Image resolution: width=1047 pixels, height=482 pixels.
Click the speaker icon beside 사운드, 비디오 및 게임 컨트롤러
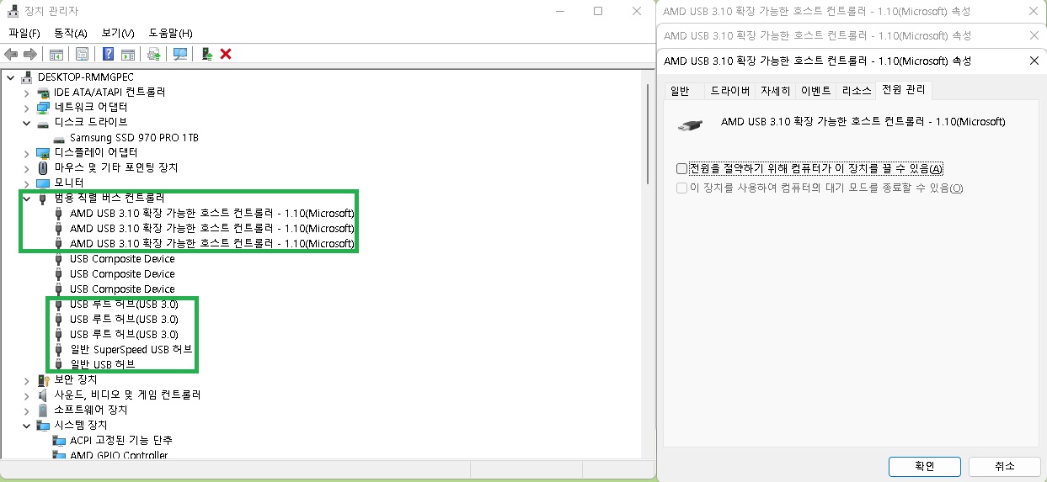43,395
